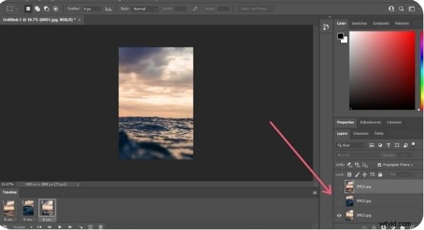Switch to the Channels tab
This screenshot has width=424, height=230.
tap(361, 134)
